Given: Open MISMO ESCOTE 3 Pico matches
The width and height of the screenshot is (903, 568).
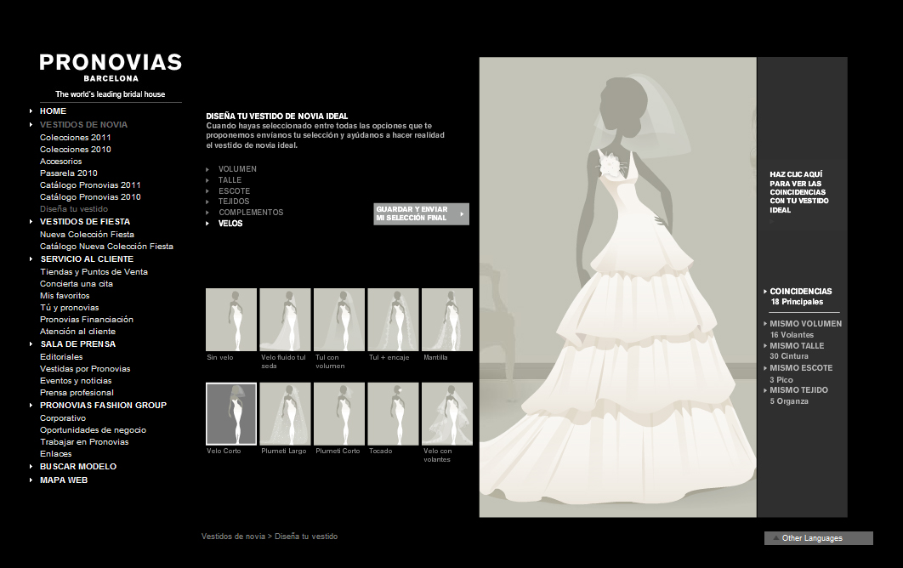Looking at the screenshot, I should (x=801, y=373).
